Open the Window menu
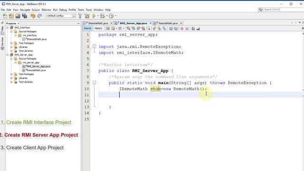The height and width of the screenshot is (171, 304). tap(98, 9)
